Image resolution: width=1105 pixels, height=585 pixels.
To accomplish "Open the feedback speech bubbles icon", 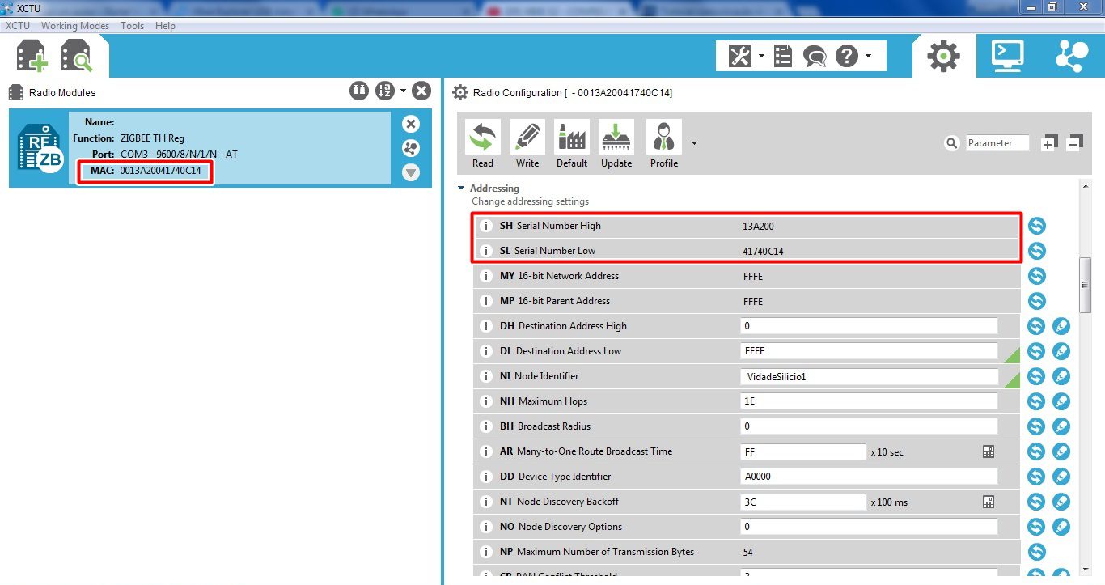I will pos(815,56).
